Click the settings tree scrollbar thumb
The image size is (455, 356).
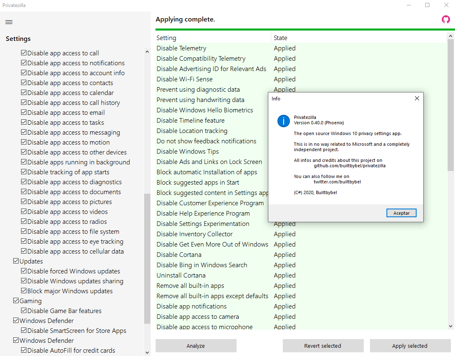coord(147,259)
